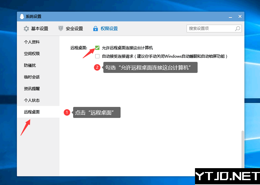This screenshot has width=260, height=185.
Task: Enable 自动接受连接请求 checkbox
Action: 97,56
